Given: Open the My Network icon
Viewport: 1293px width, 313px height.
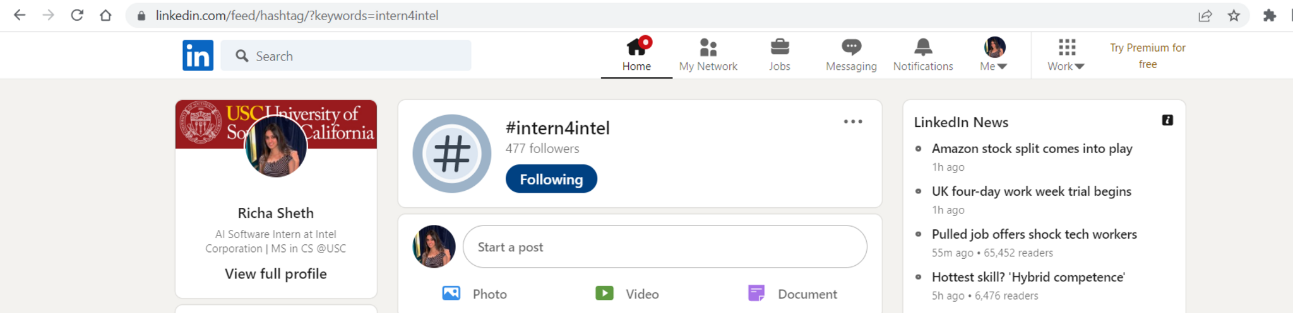Looking at the screenshot, I should 708,48.
